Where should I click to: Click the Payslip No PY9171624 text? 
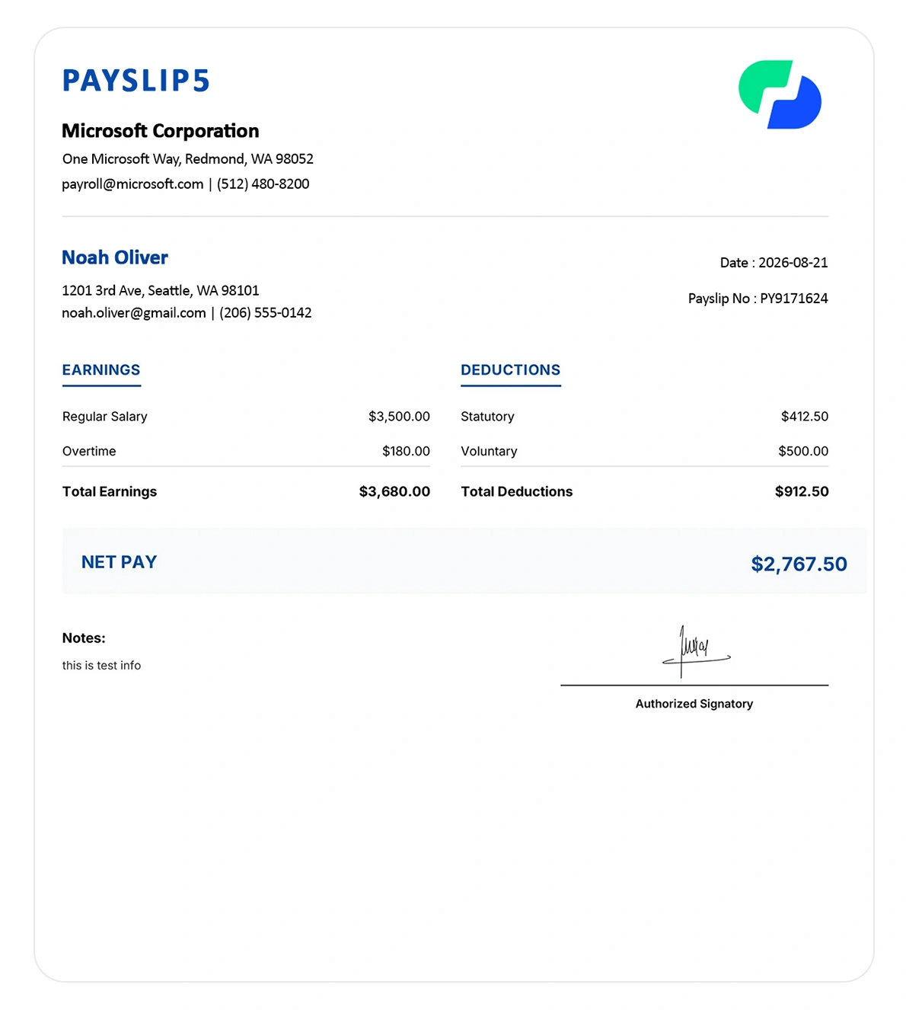tap(758, 299)
